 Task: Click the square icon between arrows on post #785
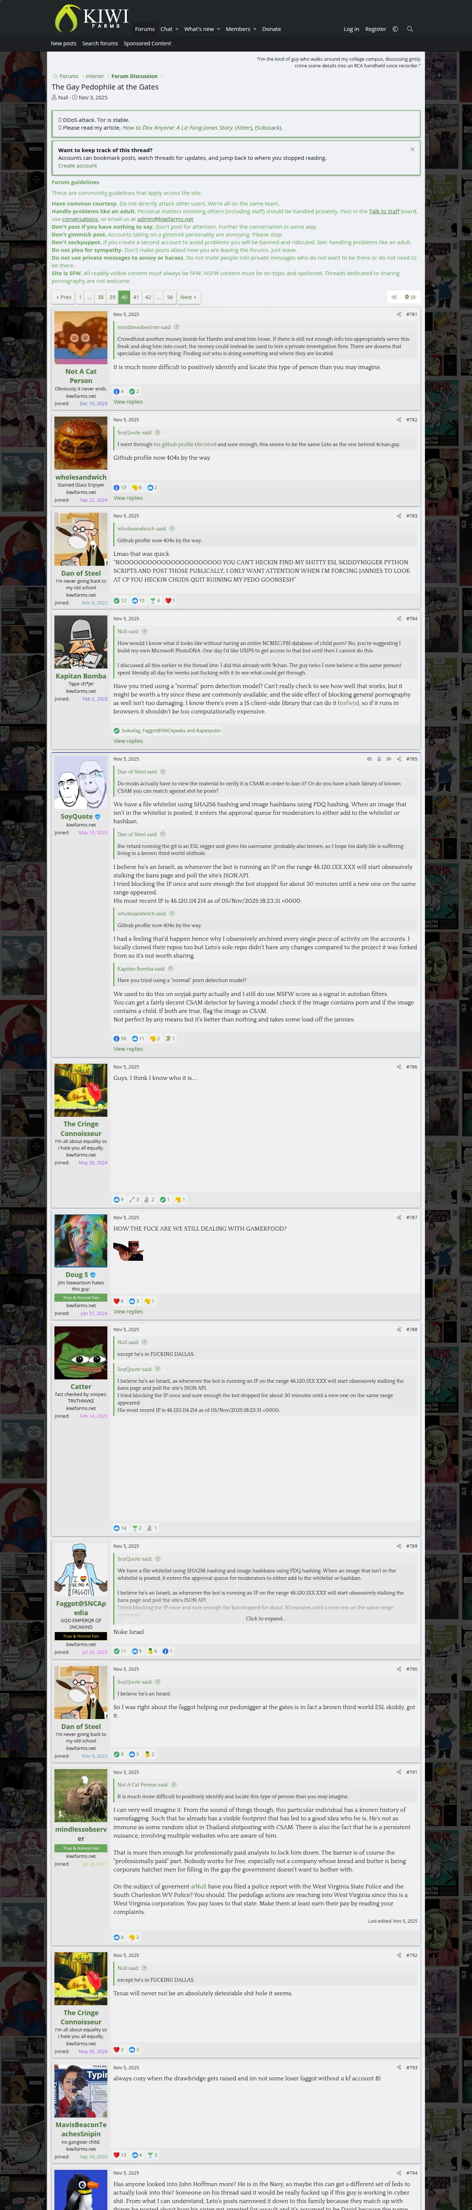click(x=379, y=758)
